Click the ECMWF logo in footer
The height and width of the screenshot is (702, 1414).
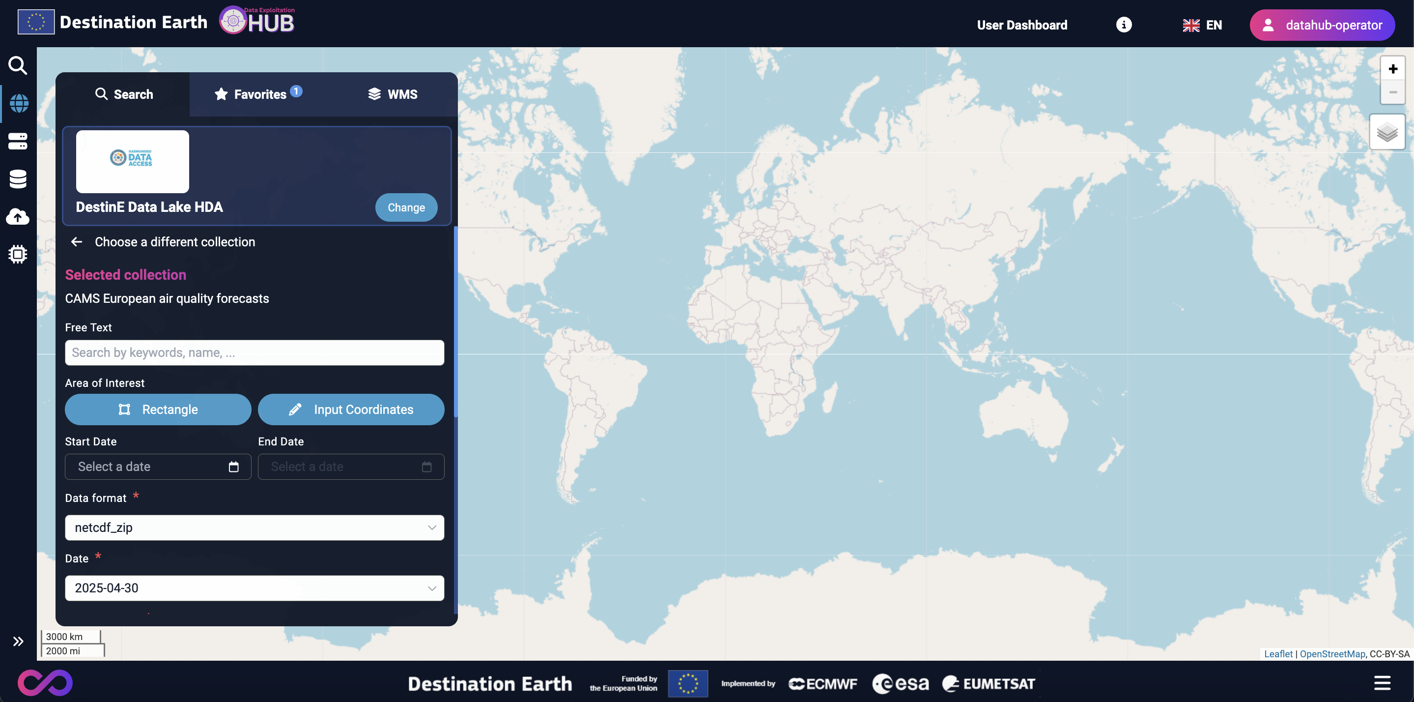[x=822, y=683]
